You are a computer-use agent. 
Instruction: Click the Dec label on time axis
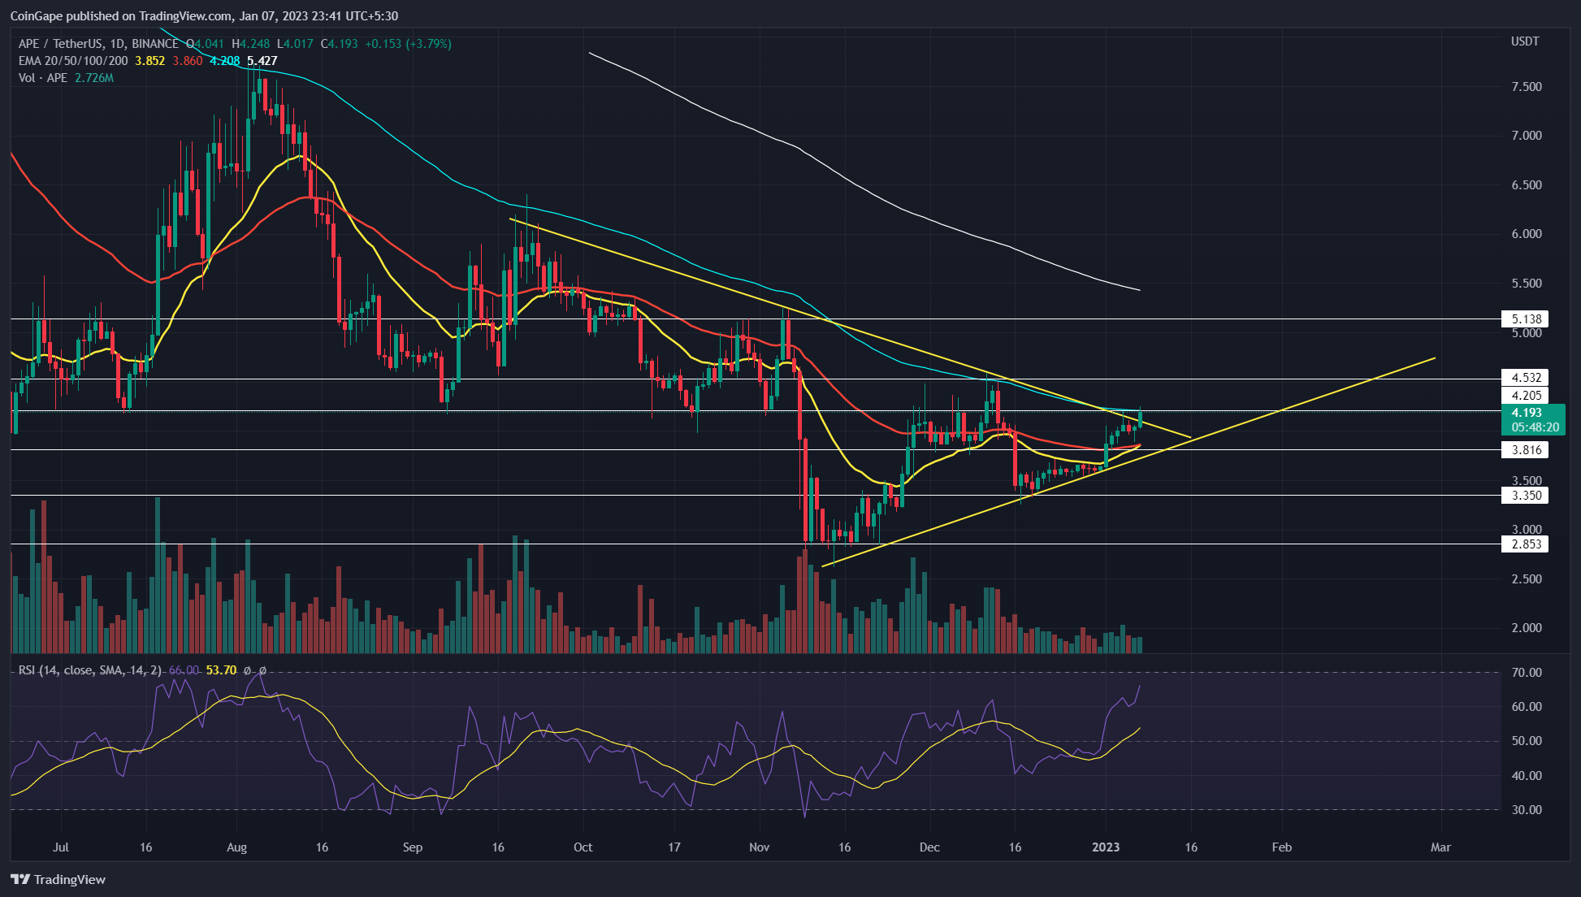929,847
